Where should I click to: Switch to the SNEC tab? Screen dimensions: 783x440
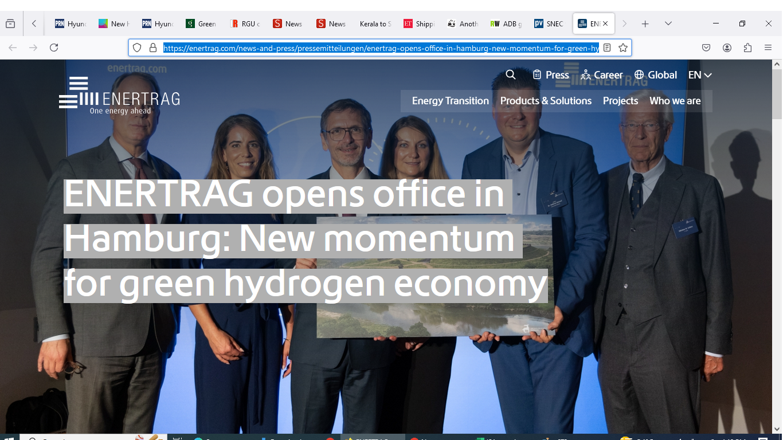click(550, 23)
